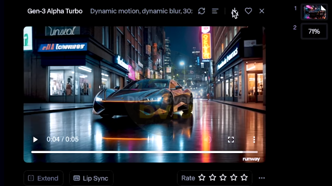The image size is (332, 186).
Task: Rate the video two stars
Action: [212, 177]
